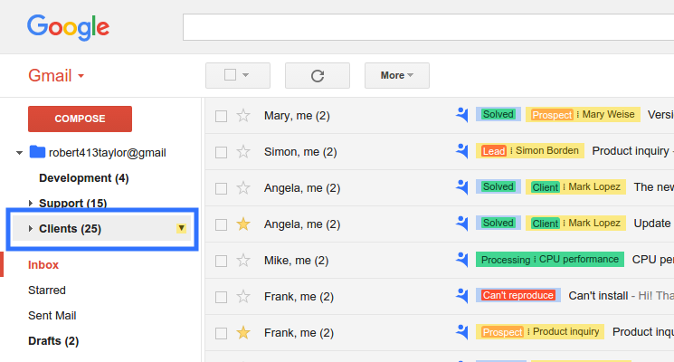The image size is (674, 362).
Task: Click the refresh arrow button
Action: coord(318,76)
